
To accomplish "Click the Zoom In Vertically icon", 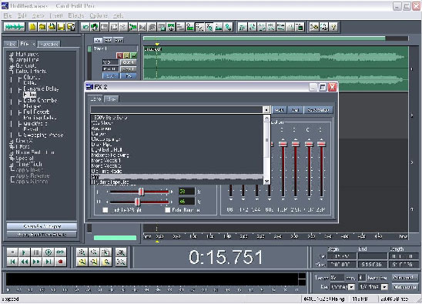I will (121, 252).
